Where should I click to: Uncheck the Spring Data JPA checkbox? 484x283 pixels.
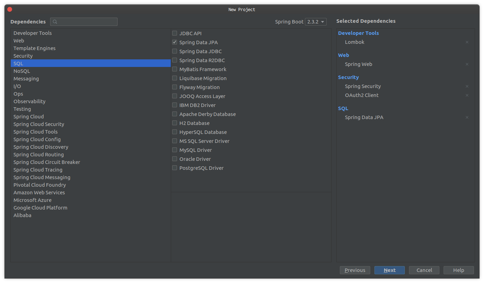(x=175, y=42)
